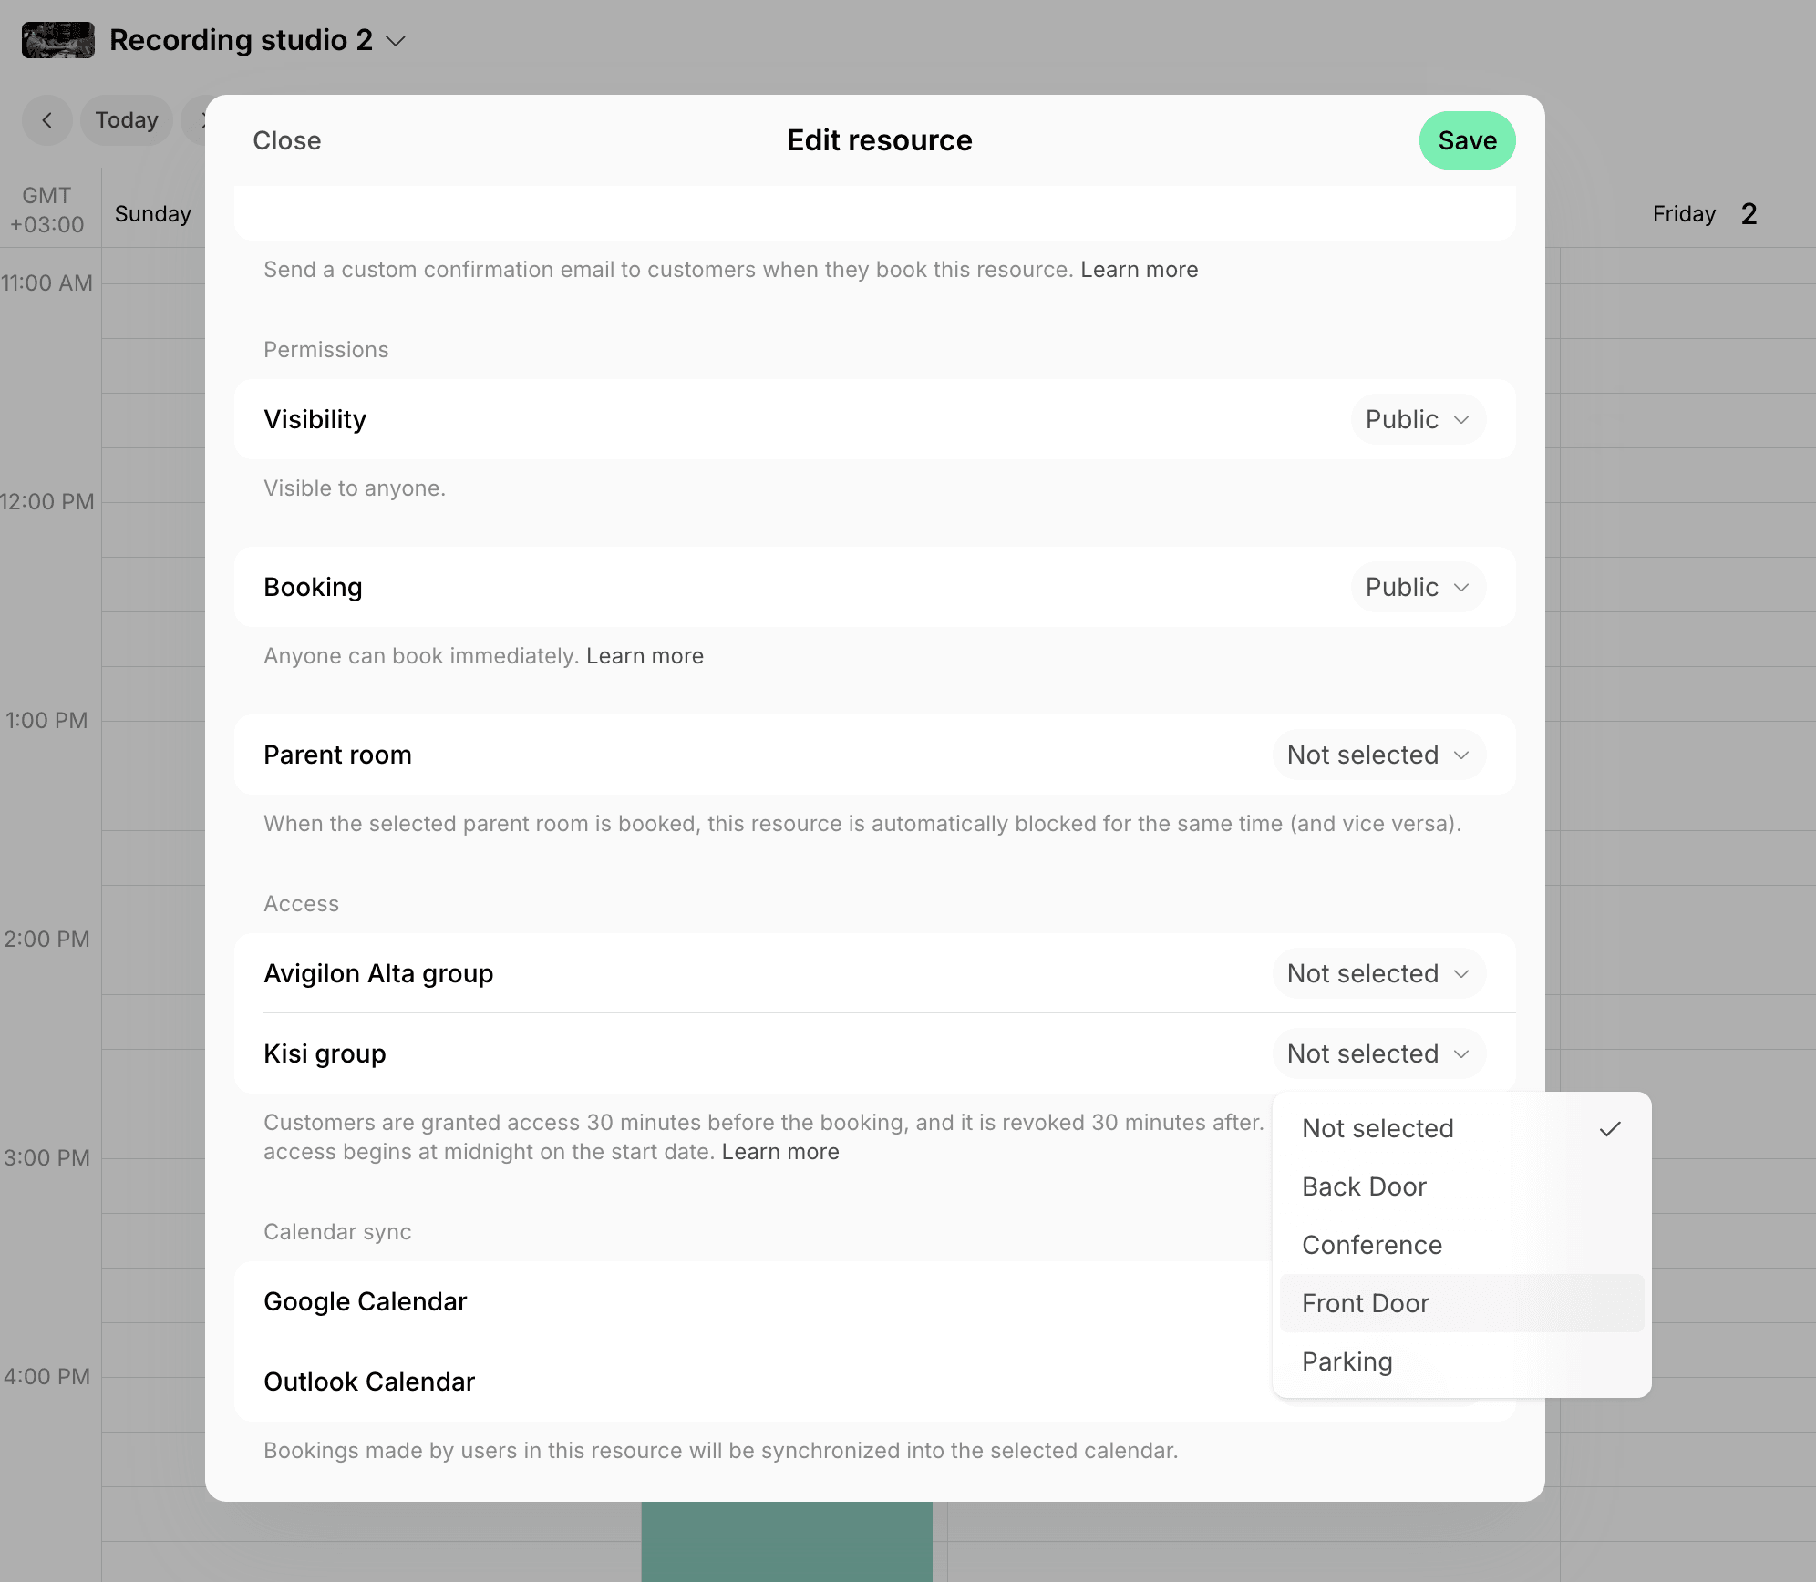The width and height of the screenshot is (1816, 1582).
Task: Go to previous week with back arrow
Action: tap(46, 120)
